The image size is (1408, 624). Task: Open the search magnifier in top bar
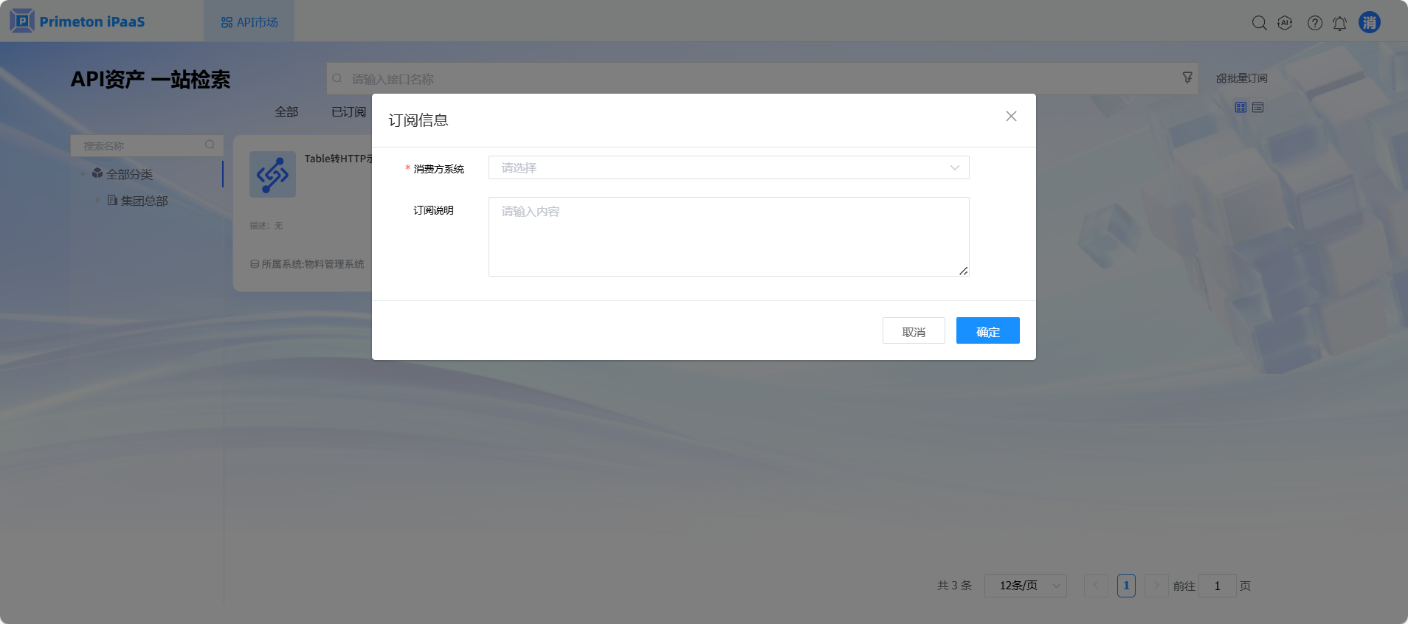click(x=1259, y=23)
